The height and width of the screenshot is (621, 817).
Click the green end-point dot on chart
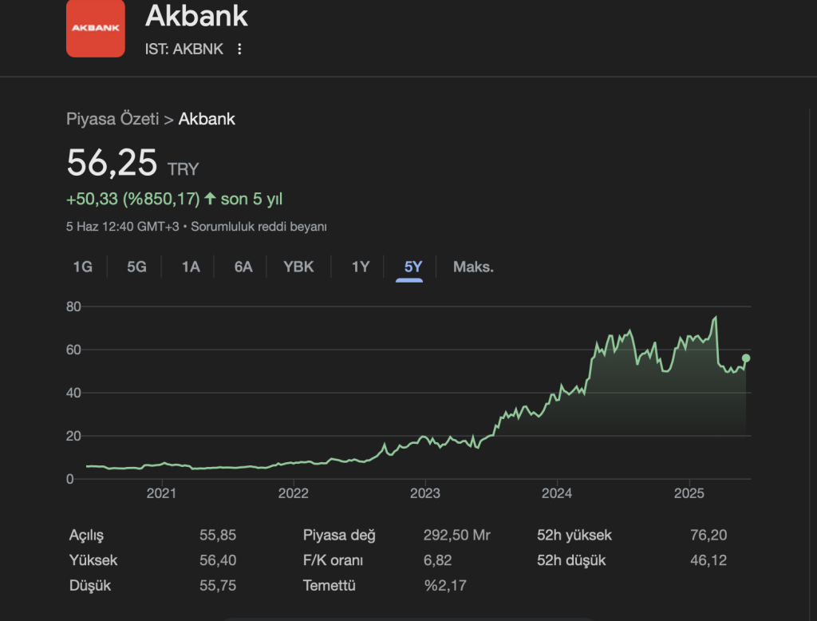pos(746,358)
